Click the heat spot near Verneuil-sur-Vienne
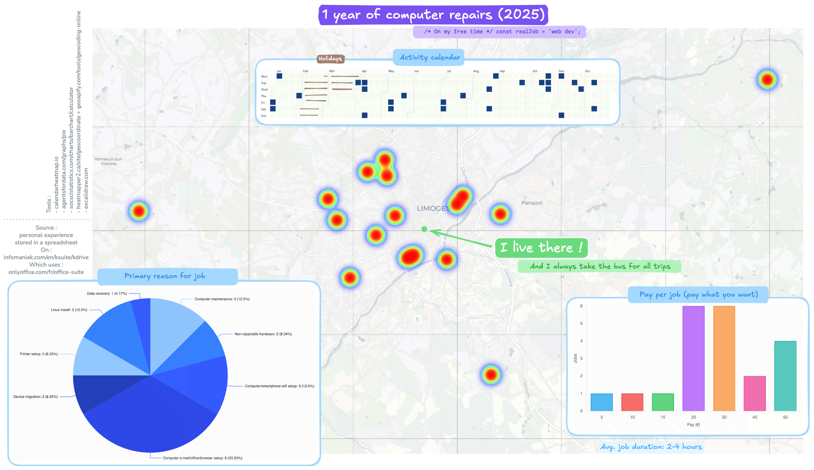814x470 pixels. point(139,211)
